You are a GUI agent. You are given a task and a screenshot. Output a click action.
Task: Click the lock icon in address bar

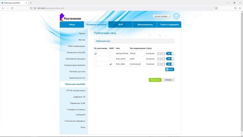[35, 8]
